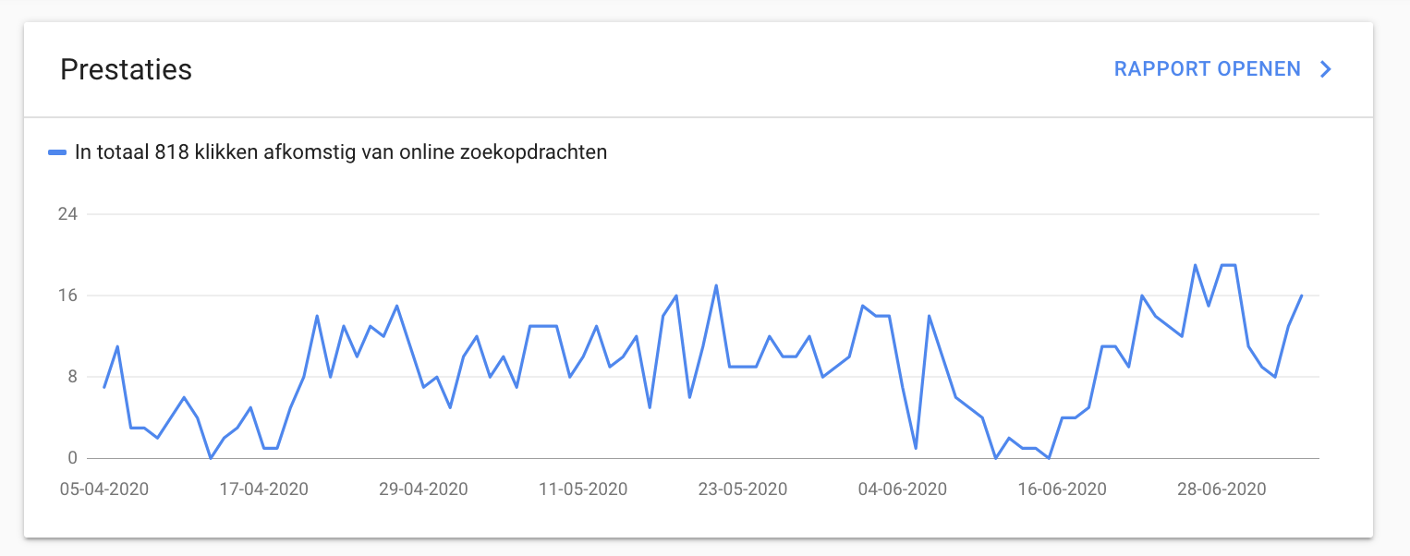This screenshot has width=1410, height=556.
Task: Click the 17-04-2020 date label
Action: (264, 489)
